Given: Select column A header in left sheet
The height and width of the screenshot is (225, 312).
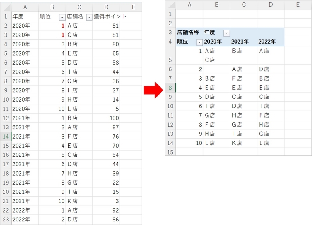Looking at the screenshot, I should (25, 7).
